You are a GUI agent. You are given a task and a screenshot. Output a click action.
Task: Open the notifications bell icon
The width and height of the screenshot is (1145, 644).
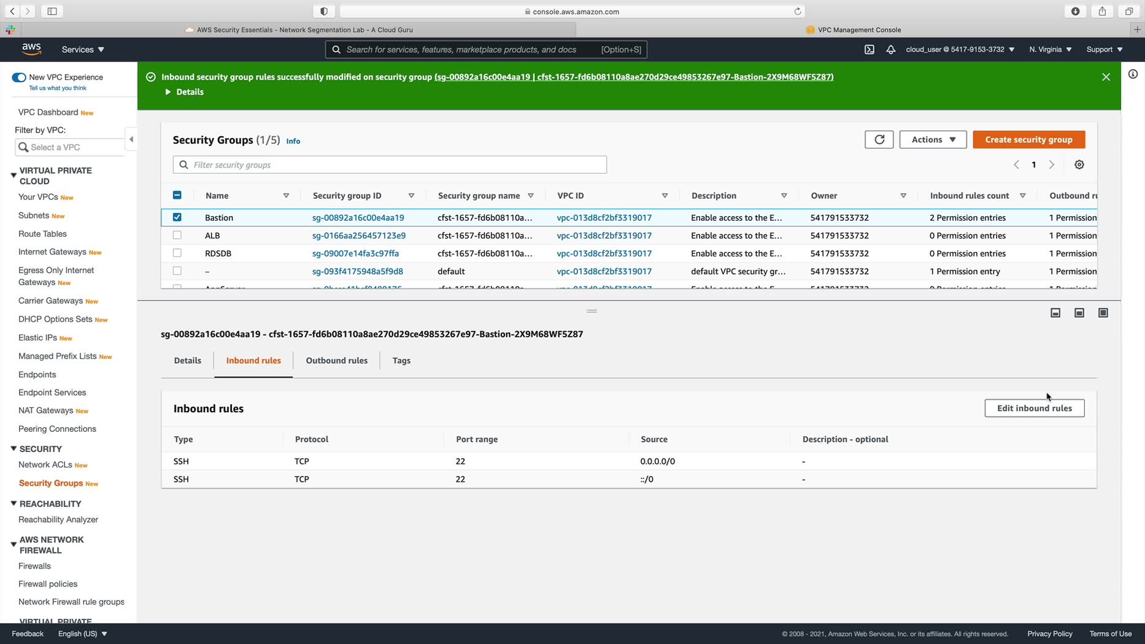[x=890, y=50]
